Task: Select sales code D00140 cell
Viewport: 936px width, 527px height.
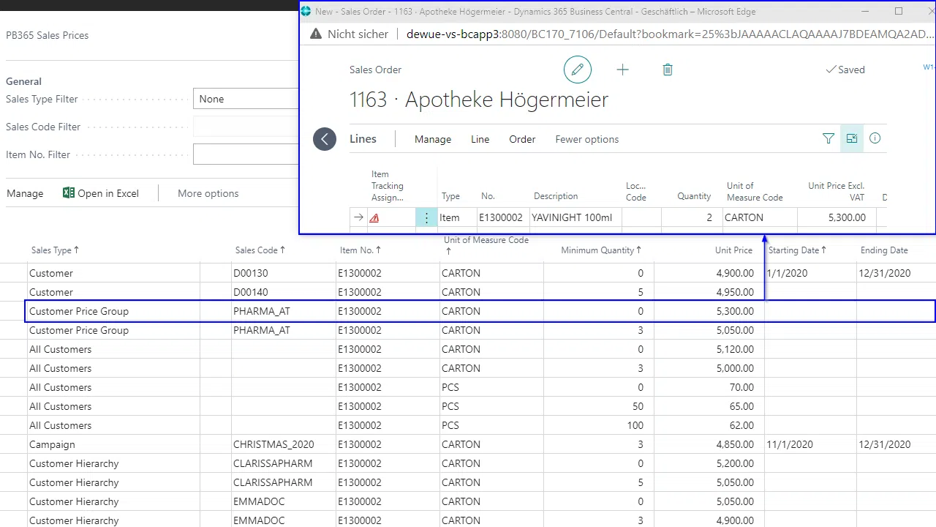Action: click(284, 292)
